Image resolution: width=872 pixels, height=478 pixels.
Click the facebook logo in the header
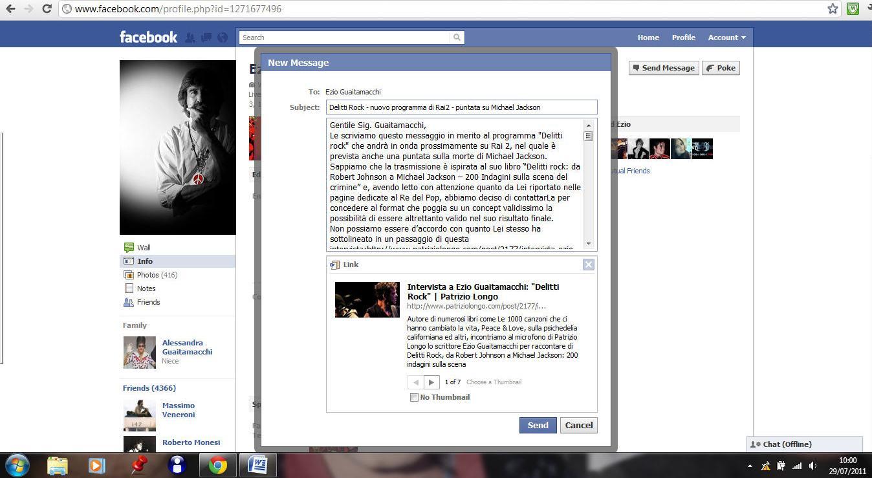(148, 37)
